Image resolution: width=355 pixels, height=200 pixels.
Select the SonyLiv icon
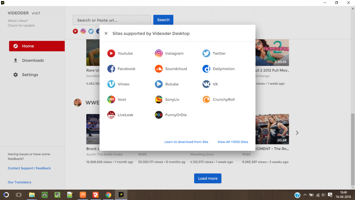point(158,100)
